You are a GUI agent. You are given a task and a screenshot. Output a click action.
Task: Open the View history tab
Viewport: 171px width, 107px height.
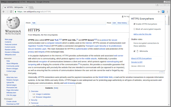coord(122,23)
